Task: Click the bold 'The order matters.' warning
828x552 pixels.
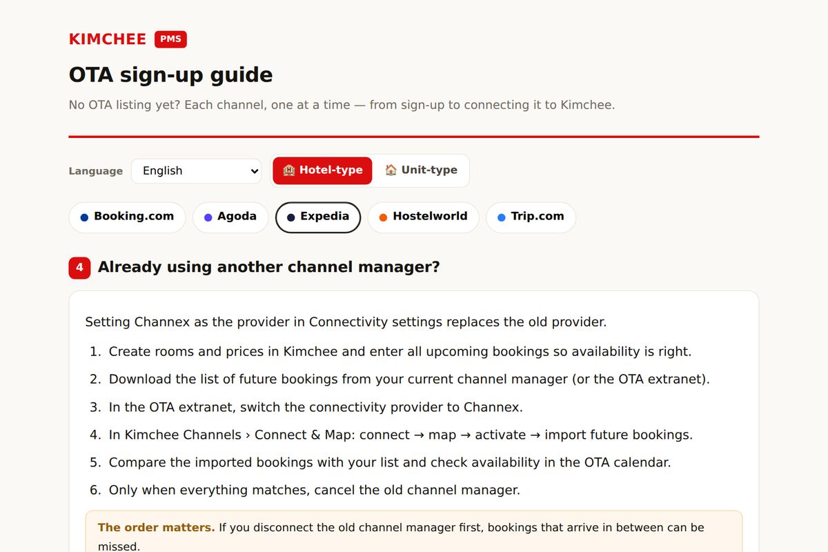Action: point(157,528)
